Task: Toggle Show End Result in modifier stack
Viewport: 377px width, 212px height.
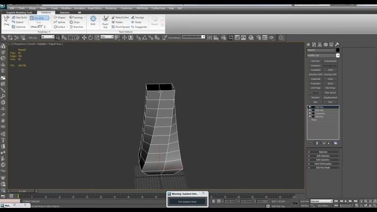Action: pyautogui.click(x=317, y=143)
